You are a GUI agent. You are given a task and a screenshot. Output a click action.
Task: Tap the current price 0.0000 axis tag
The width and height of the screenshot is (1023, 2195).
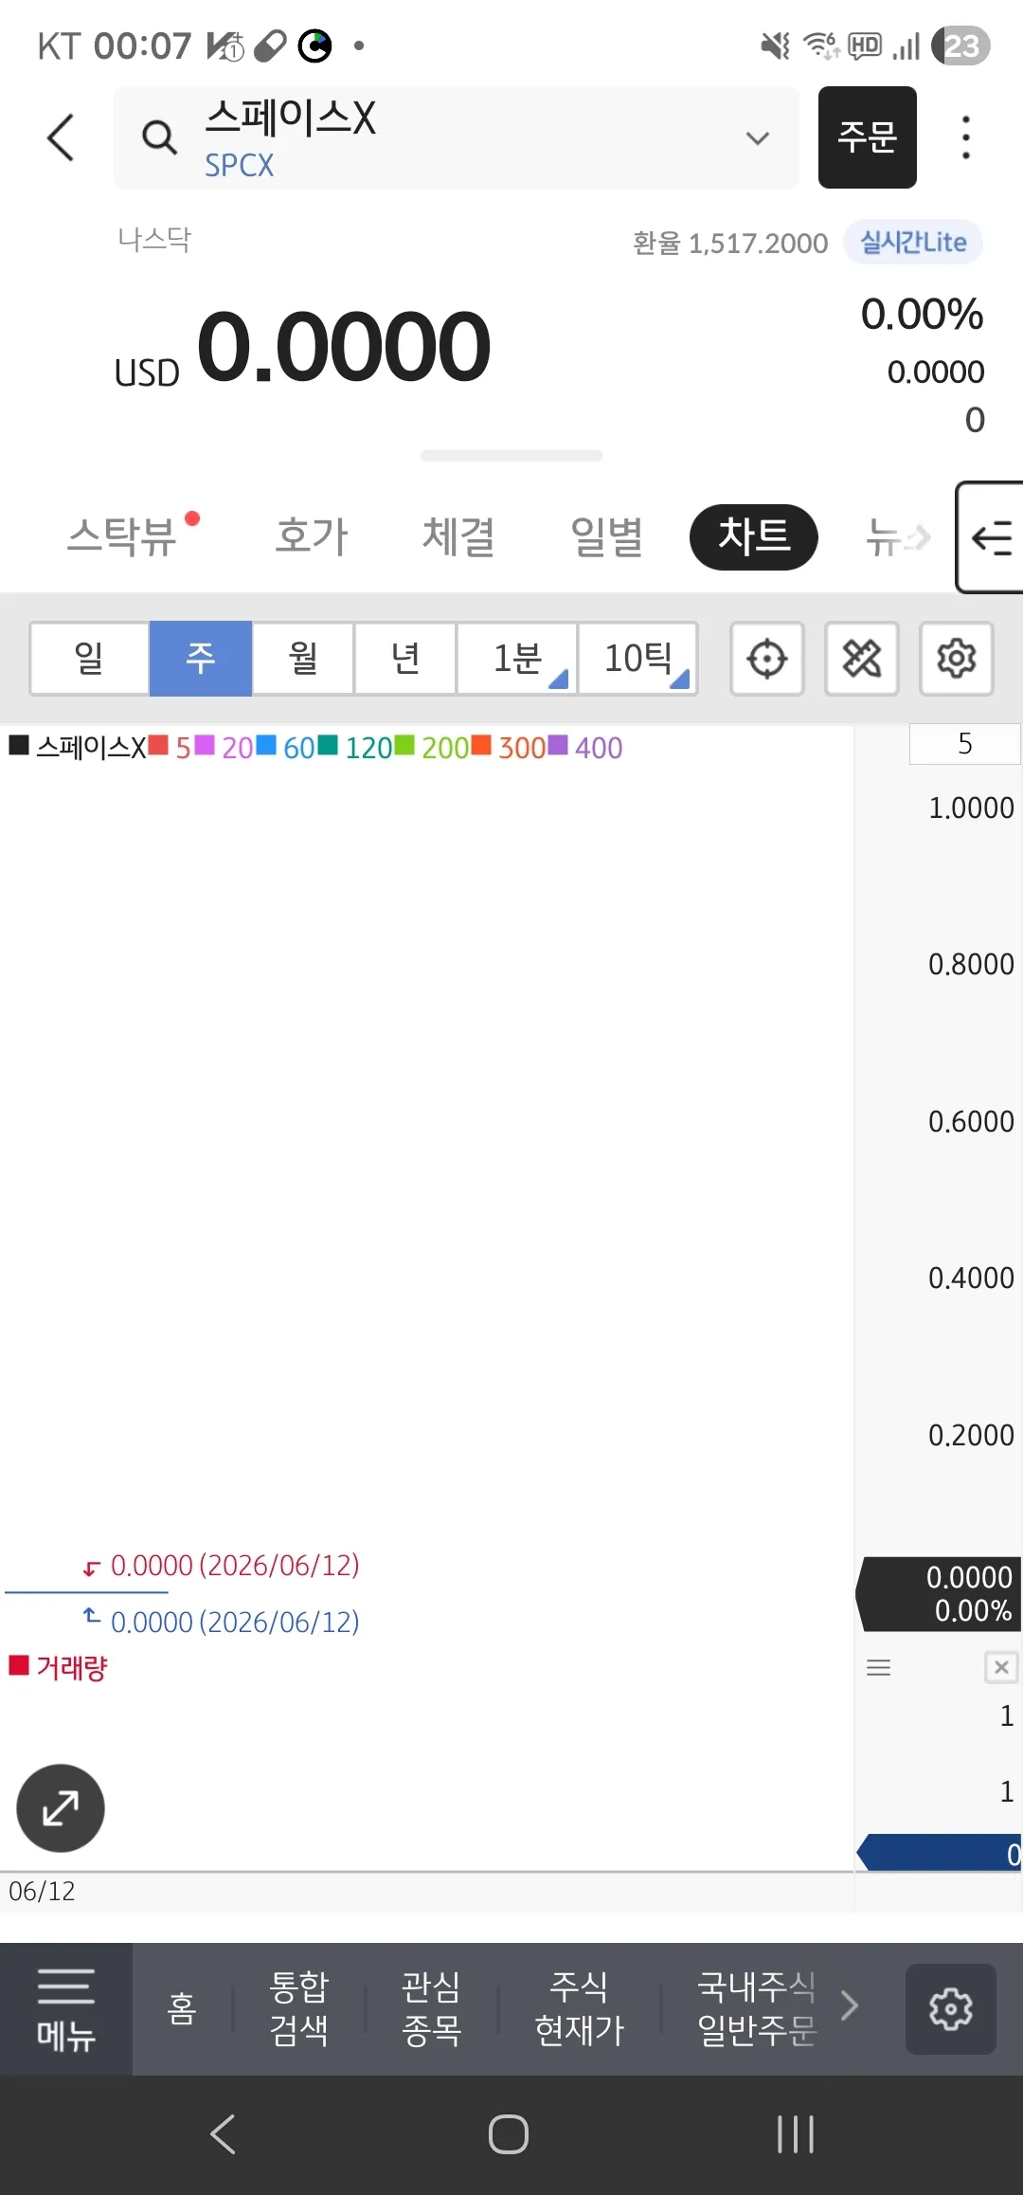(939, 1594)
